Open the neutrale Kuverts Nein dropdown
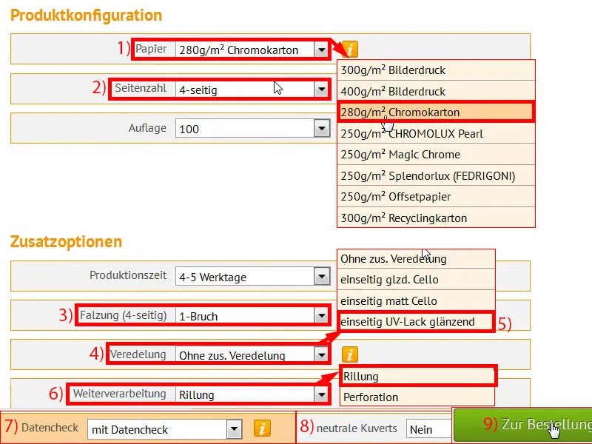592x444 pixels. pos(429,429)
